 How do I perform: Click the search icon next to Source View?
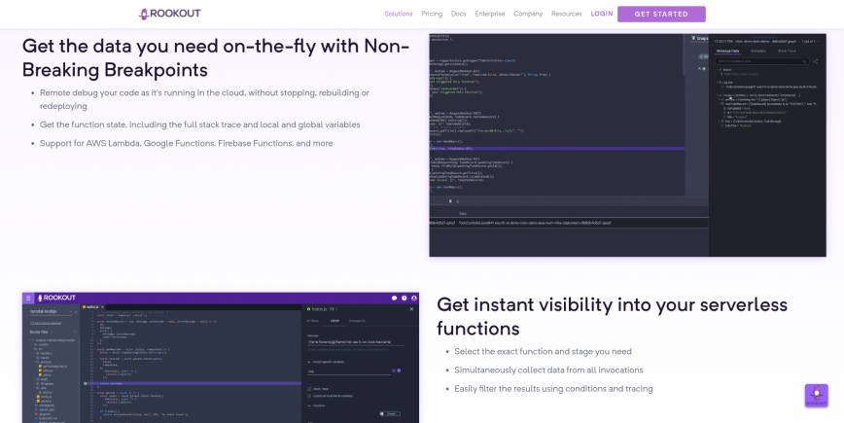[x=74, y=332]
